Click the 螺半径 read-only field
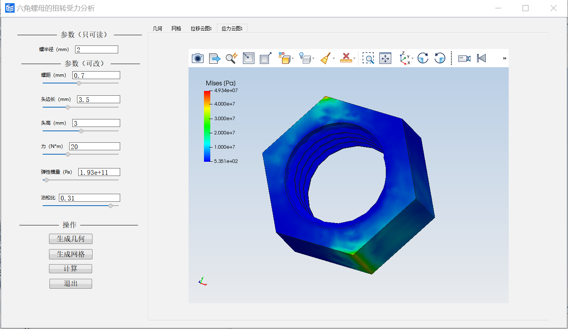The image size is (568, 329). pyautogui.click(x=96, y=49)
